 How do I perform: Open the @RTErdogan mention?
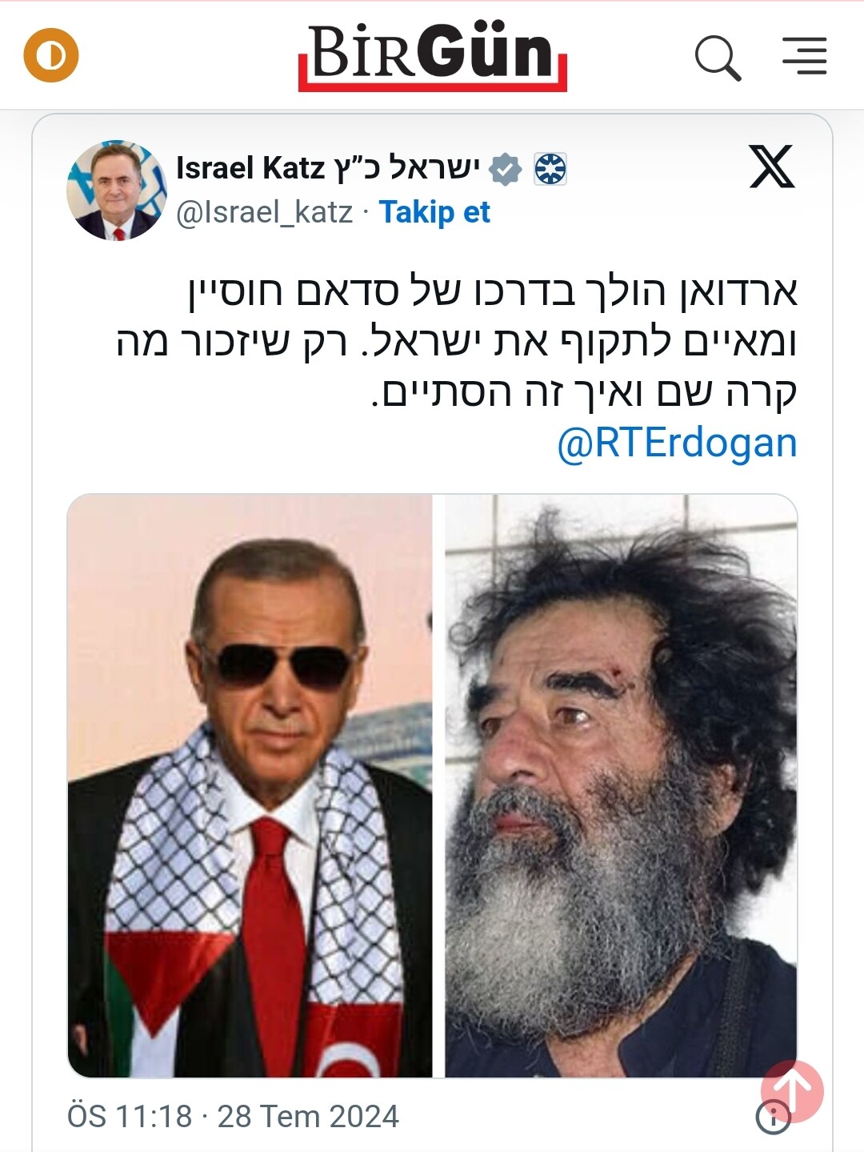[x=677, y=443]
